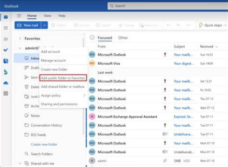Expand the Favorites section
This screenshot has height=167, width=228.
click(20, 39)
